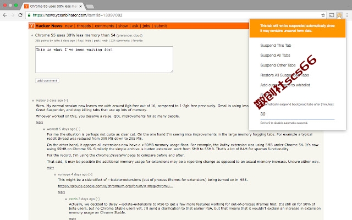Image resolution: width=352 pixels, height=220 pixels.
Task: Click the past link under the story
Action: 97,41
